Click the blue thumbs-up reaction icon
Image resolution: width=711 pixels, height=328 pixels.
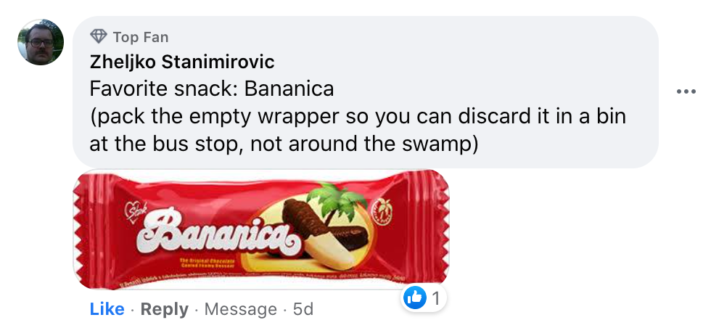414,298
